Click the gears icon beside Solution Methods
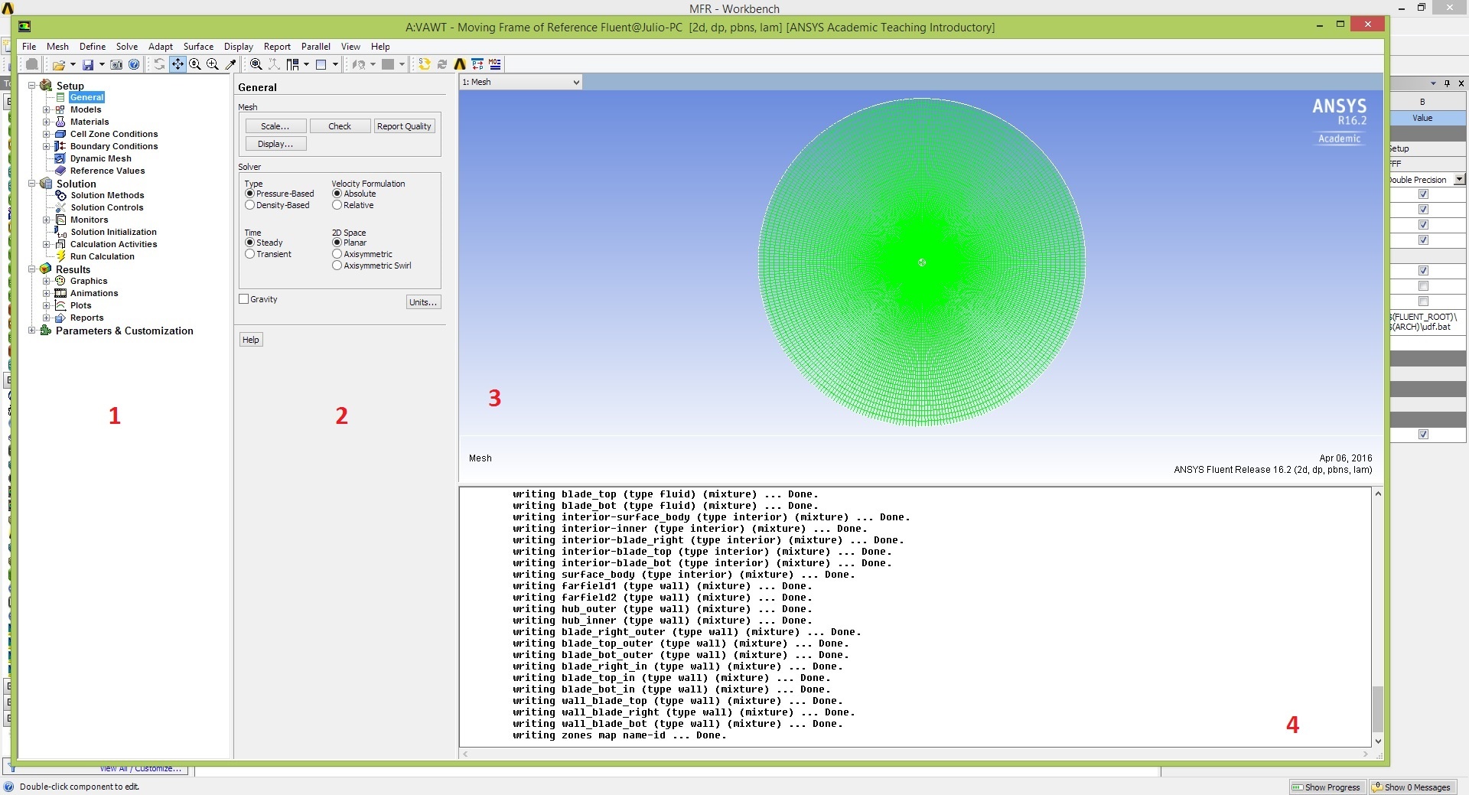1469x795 pixels. [x=60, y=195]
